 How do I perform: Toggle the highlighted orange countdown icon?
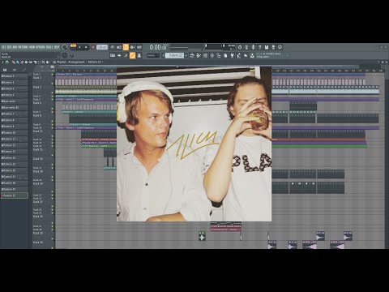126,47
